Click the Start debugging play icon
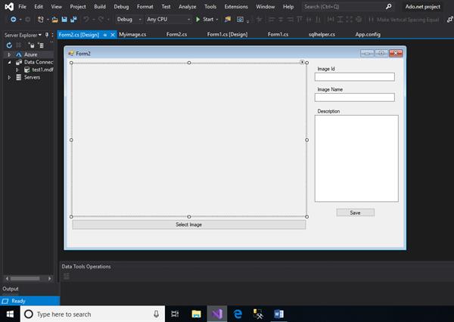The height and width of the screenshot is (322, 454). tap(197, 19)
